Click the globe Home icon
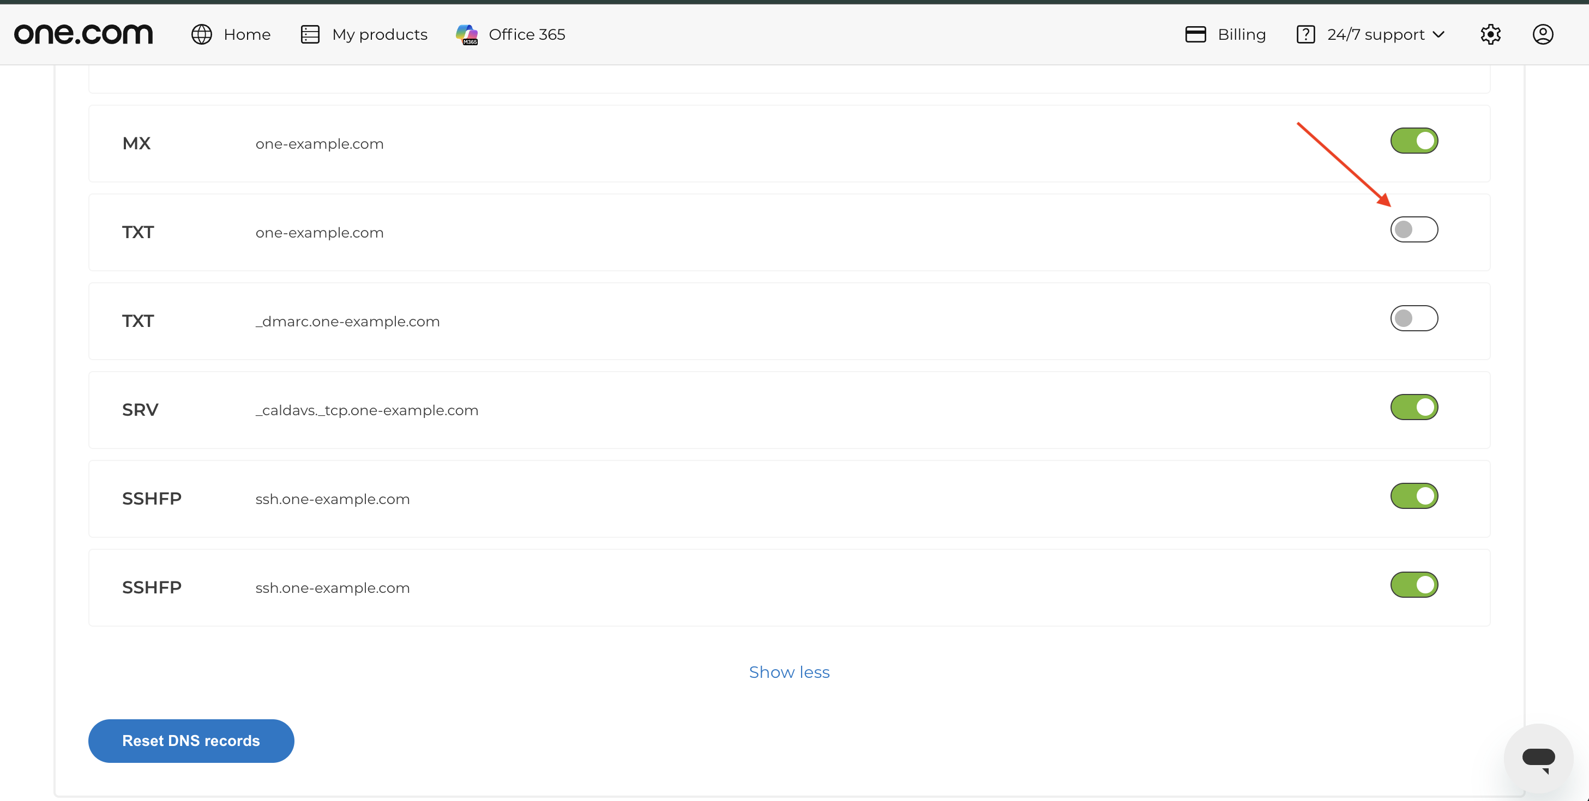This screenshot has height=801, width=1589. click(x=202, y=34)
